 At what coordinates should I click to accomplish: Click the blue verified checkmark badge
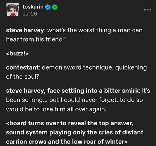click(48, 7)
